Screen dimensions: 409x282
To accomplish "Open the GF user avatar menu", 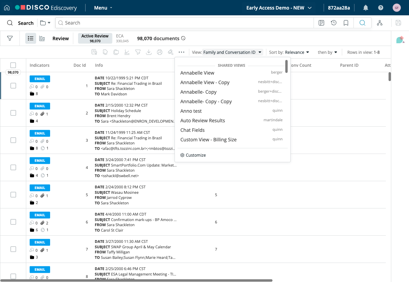I will coord(396,7).
